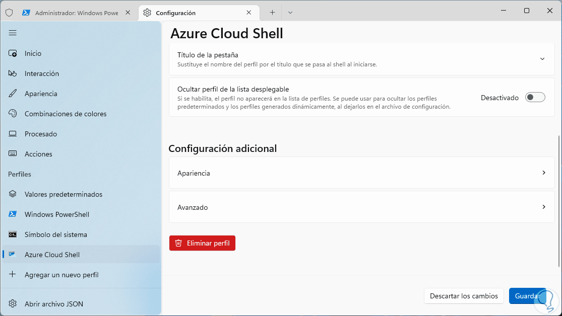Viewport: 562px width, 316px height.
Task: Open the Apariencia additional settings row
Action: click(x=361, y=173)
